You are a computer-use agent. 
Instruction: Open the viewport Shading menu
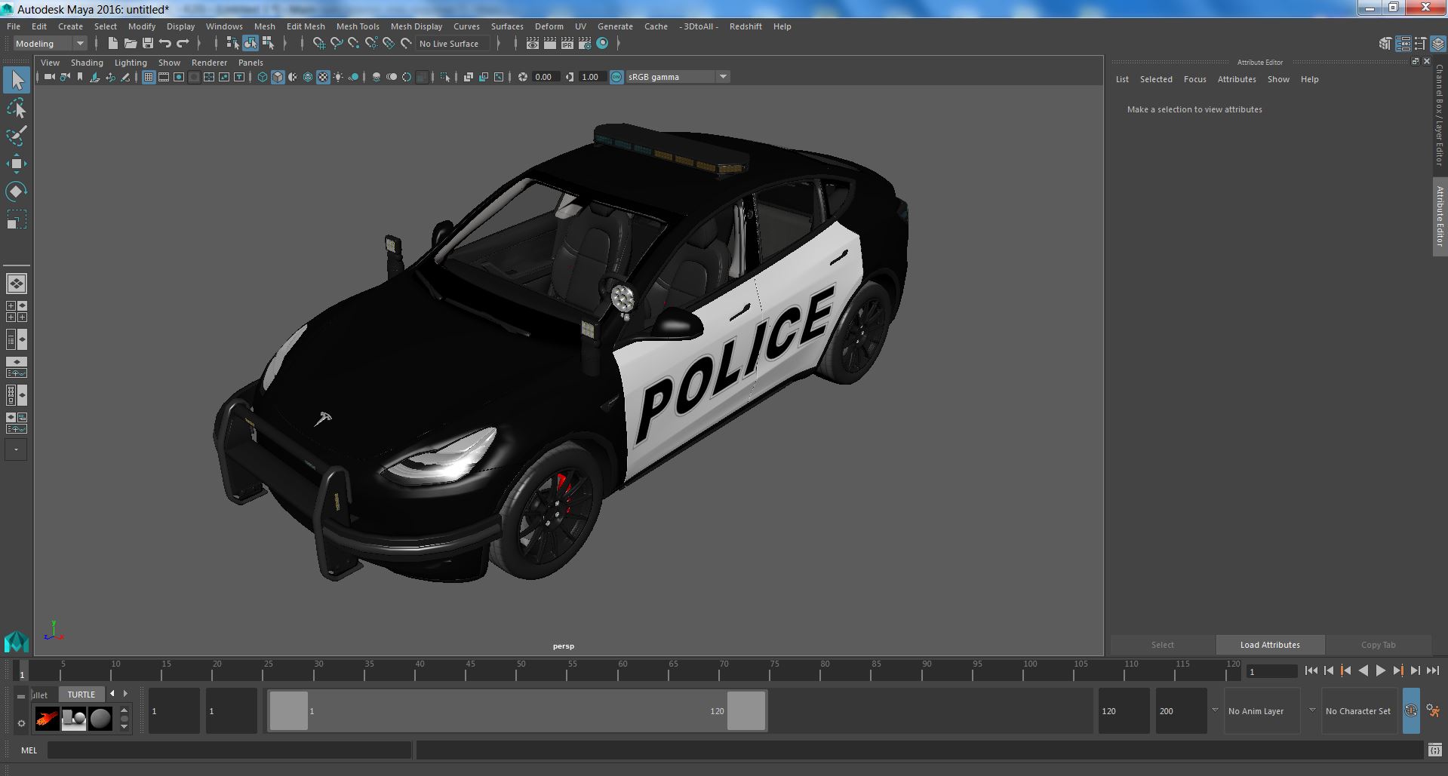pyautogui.click(x=87, y=63)
